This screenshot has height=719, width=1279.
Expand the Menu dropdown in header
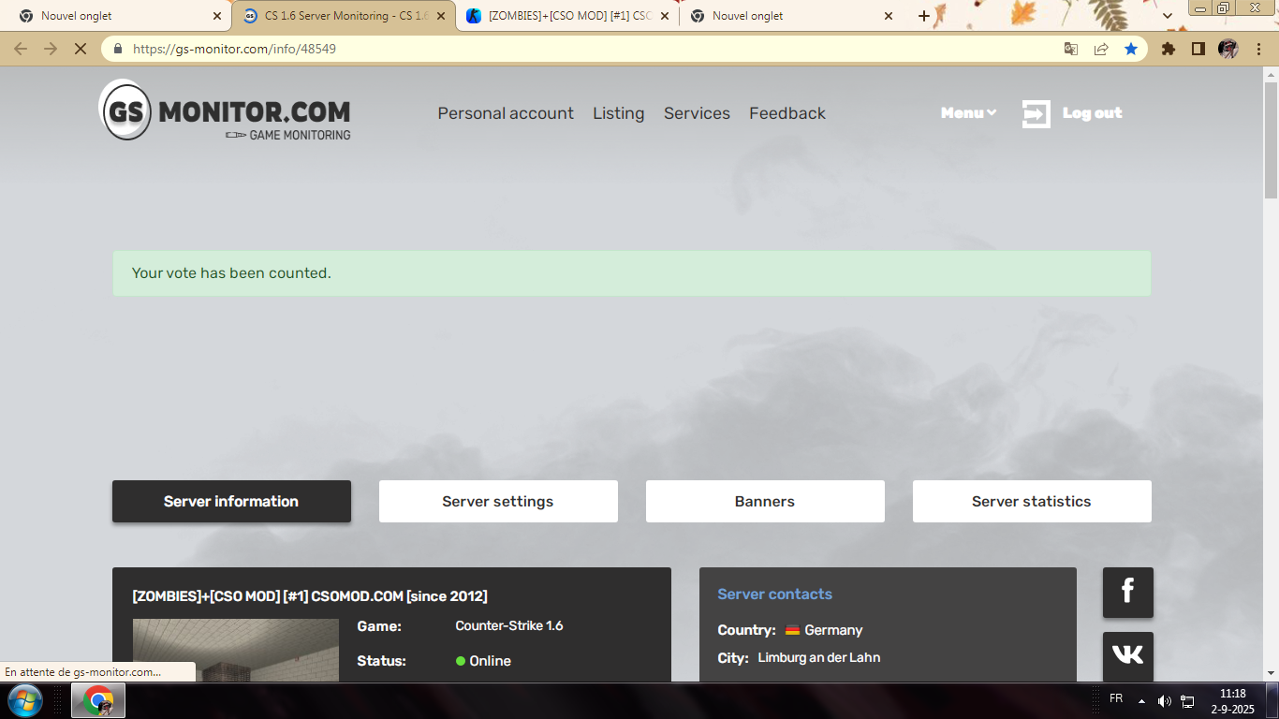coord(968,113)
